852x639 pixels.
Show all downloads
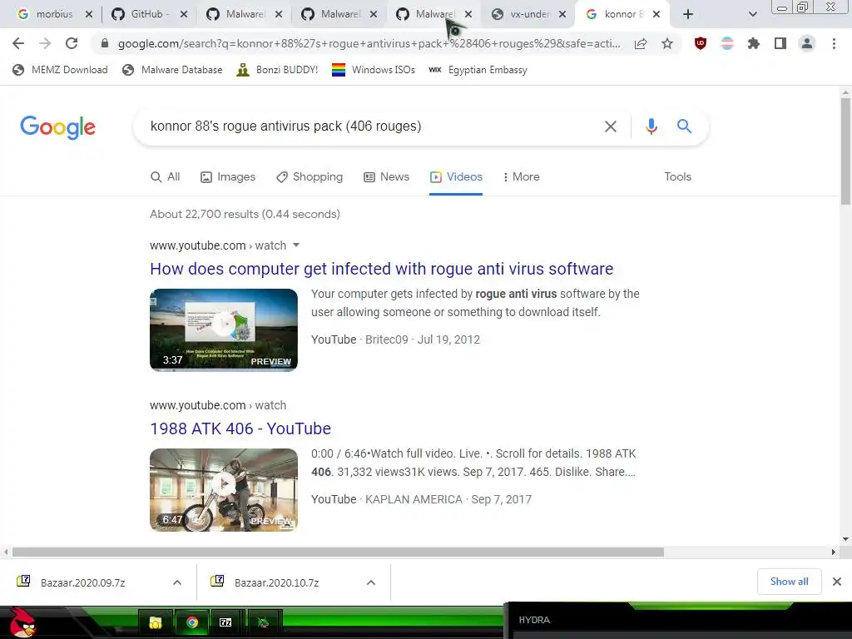coord(789,582)
